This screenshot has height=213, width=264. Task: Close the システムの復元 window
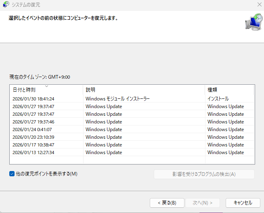pyautogui.click(x=259, y=5)
